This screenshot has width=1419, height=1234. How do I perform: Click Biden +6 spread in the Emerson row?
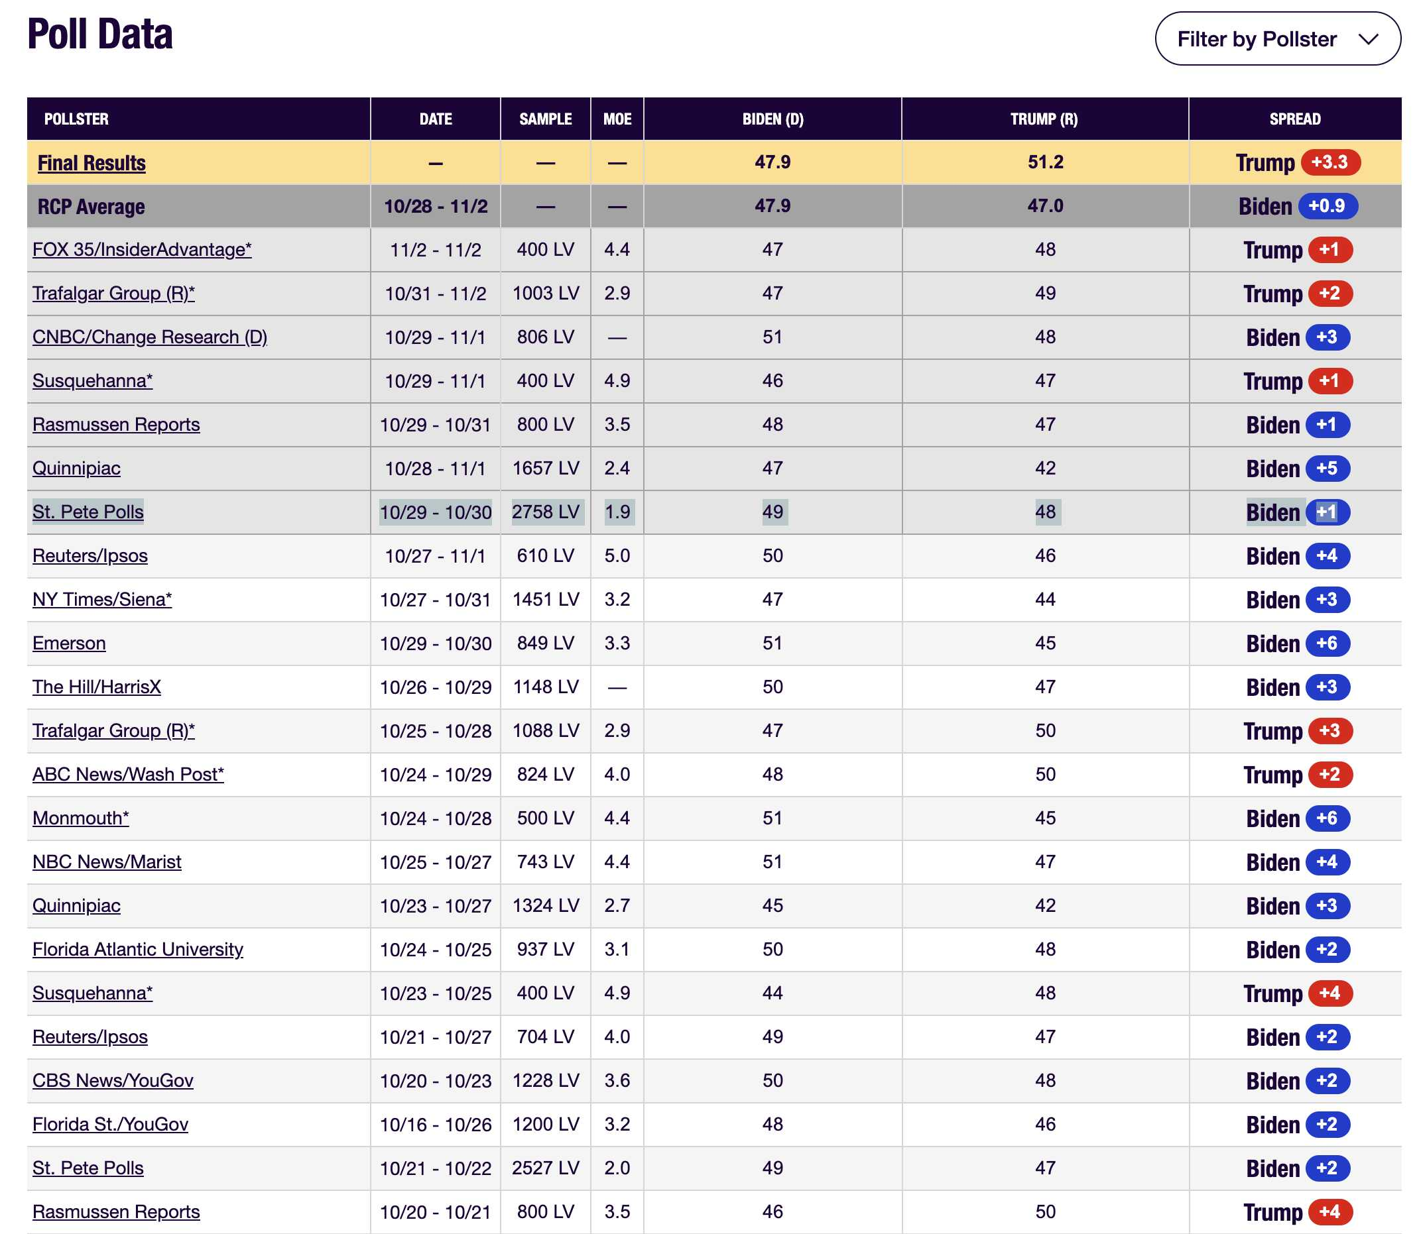pos(1298,643)
